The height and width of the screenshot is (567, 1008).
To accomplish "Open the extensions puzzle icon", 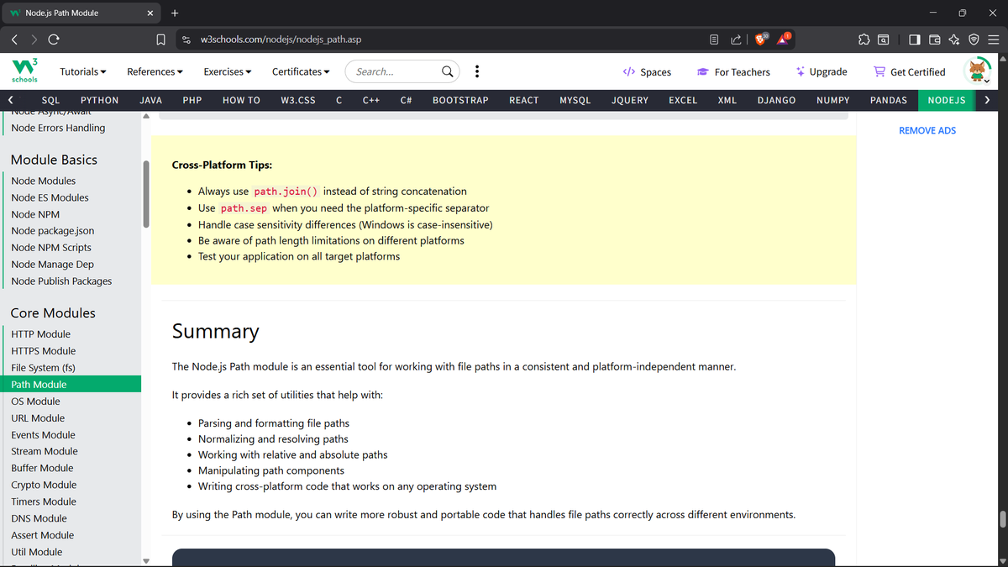I will [863, 39].
